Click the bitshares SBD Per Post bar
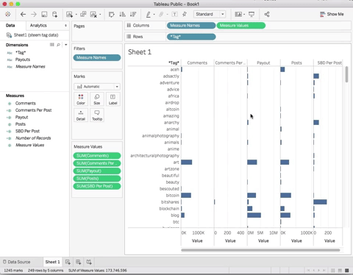 pos(320,202)
